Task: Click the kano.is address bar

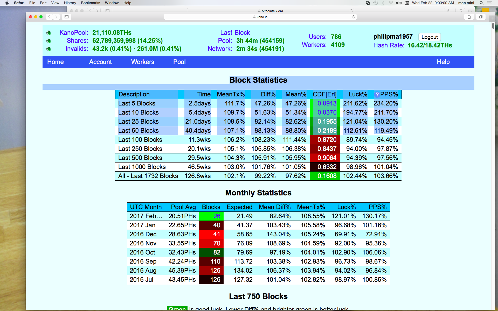Action: tap(260, 17)
